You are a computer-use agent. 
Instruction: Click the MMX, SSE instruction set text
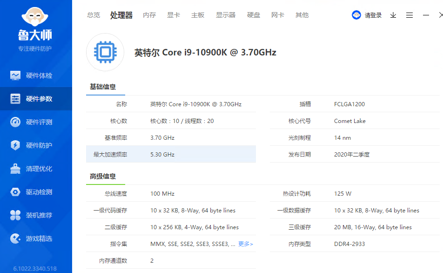point(193,244)
